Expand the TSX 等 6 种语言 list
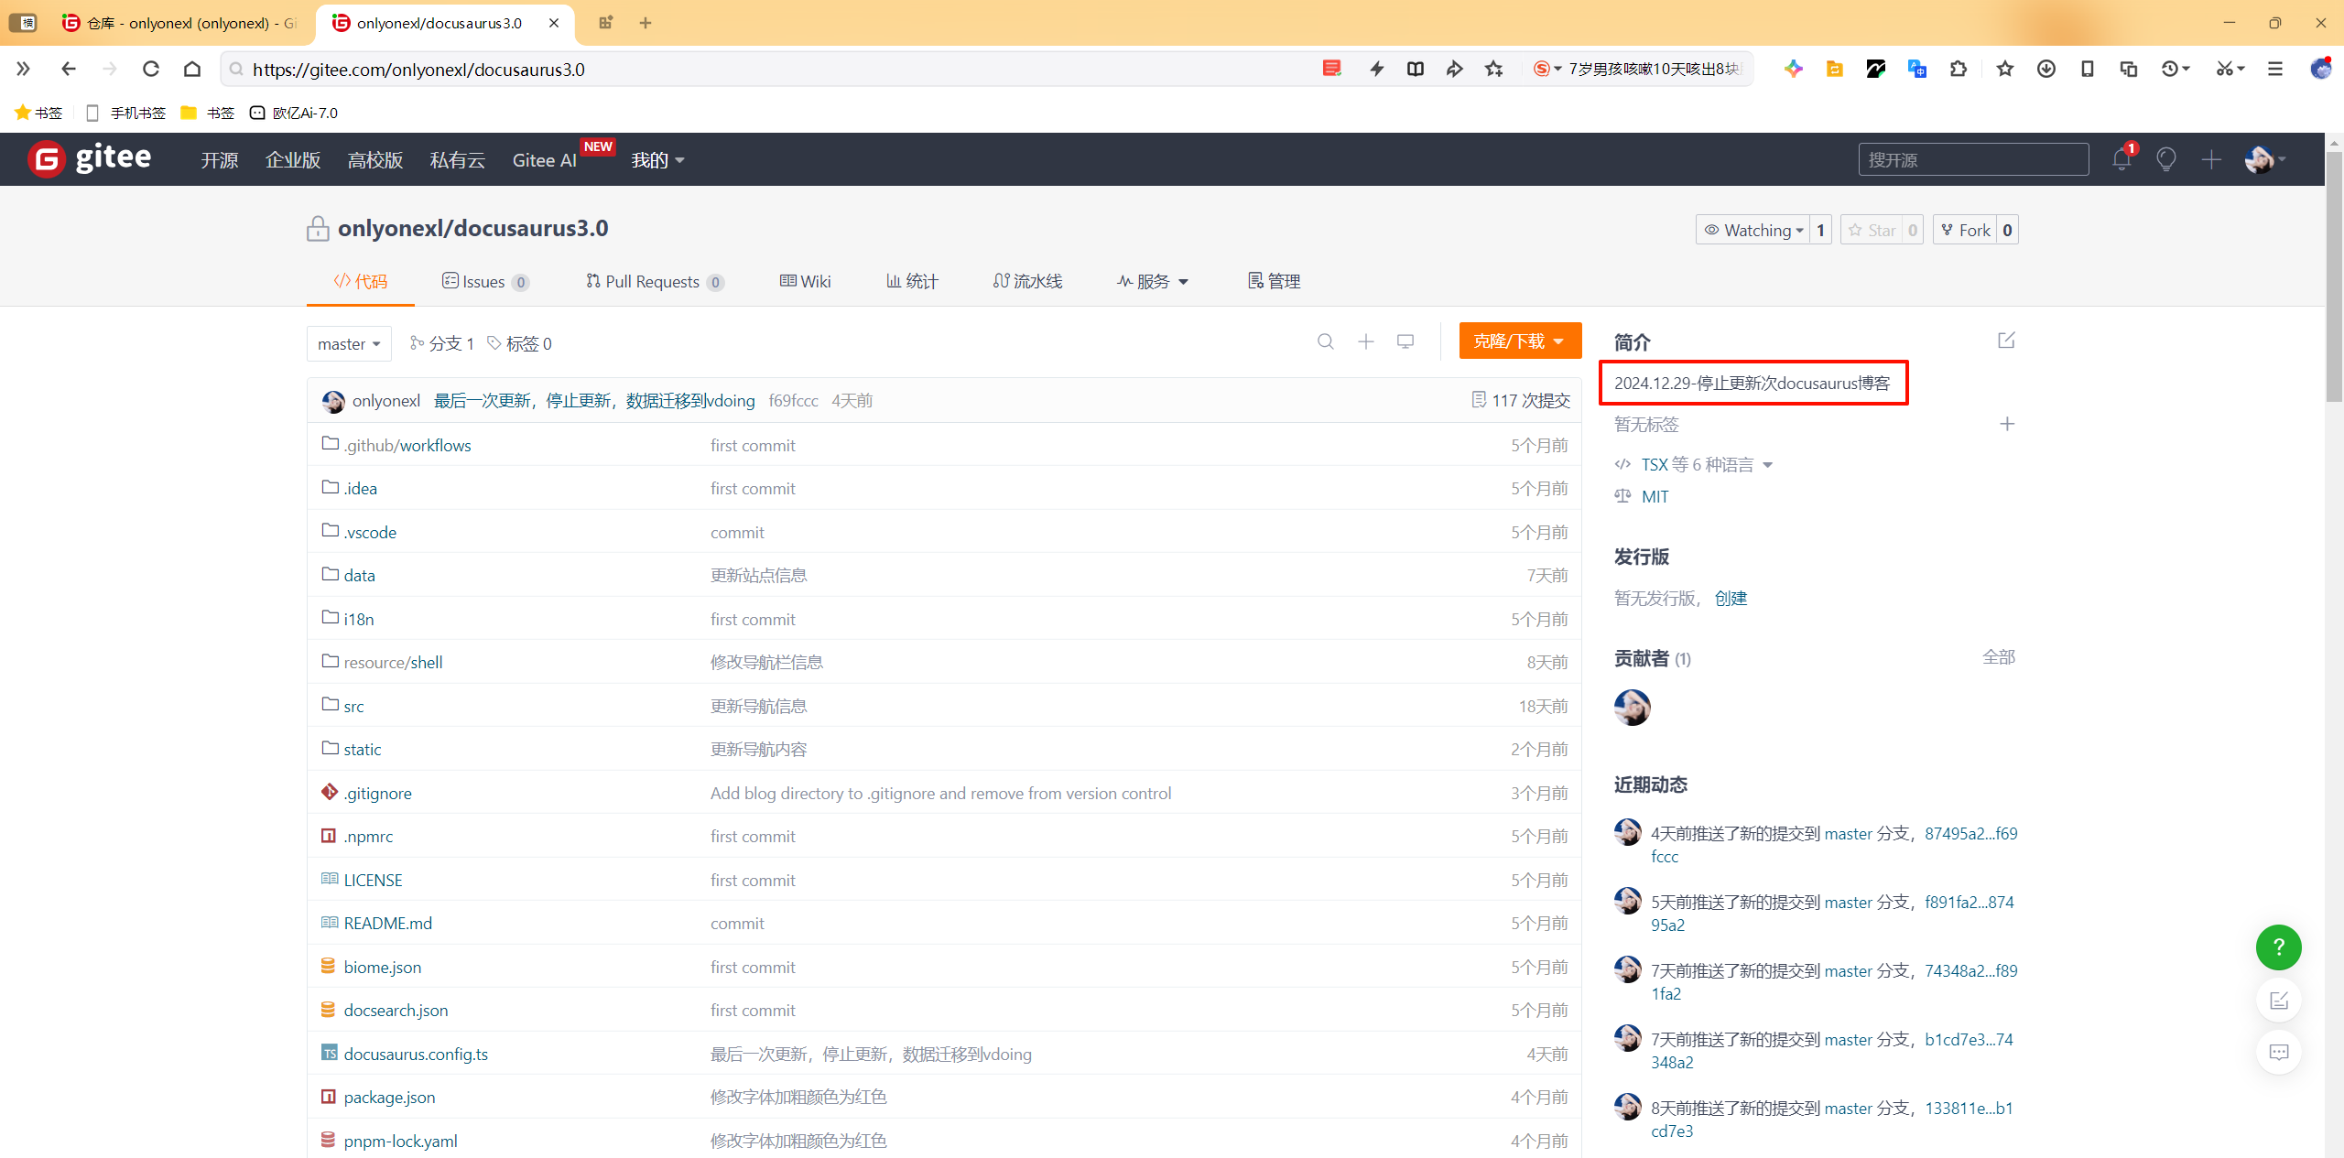The width and height of the screenshot is (2344, 1158). (x=1707, y=465)
